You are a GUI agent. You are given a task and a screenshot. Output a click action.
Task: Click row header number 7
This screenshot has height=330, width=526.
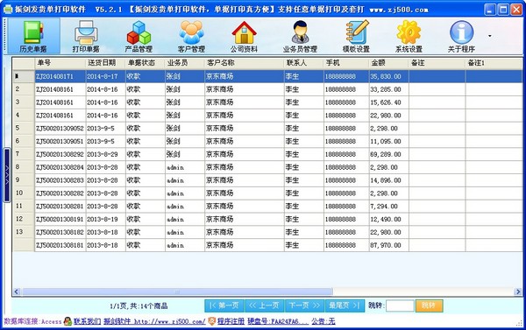pyautogui.click(x=24, y=154)
